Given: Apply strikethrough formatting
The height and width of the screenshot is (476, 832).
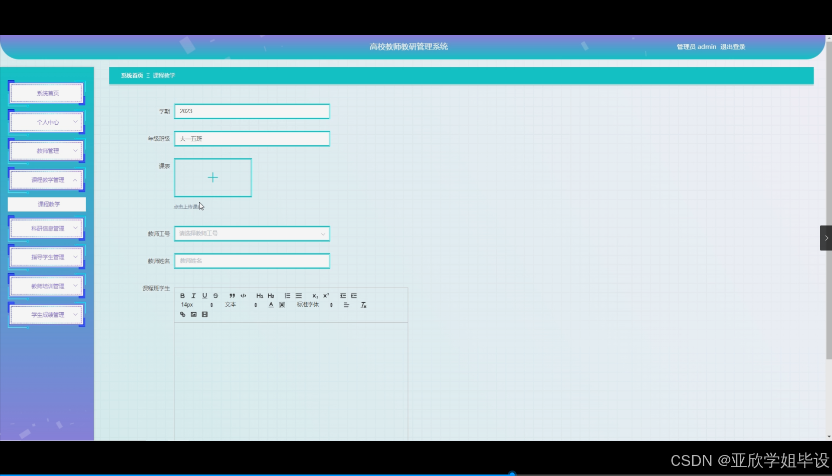Looking at the screenshot, I should pos(216,296).
